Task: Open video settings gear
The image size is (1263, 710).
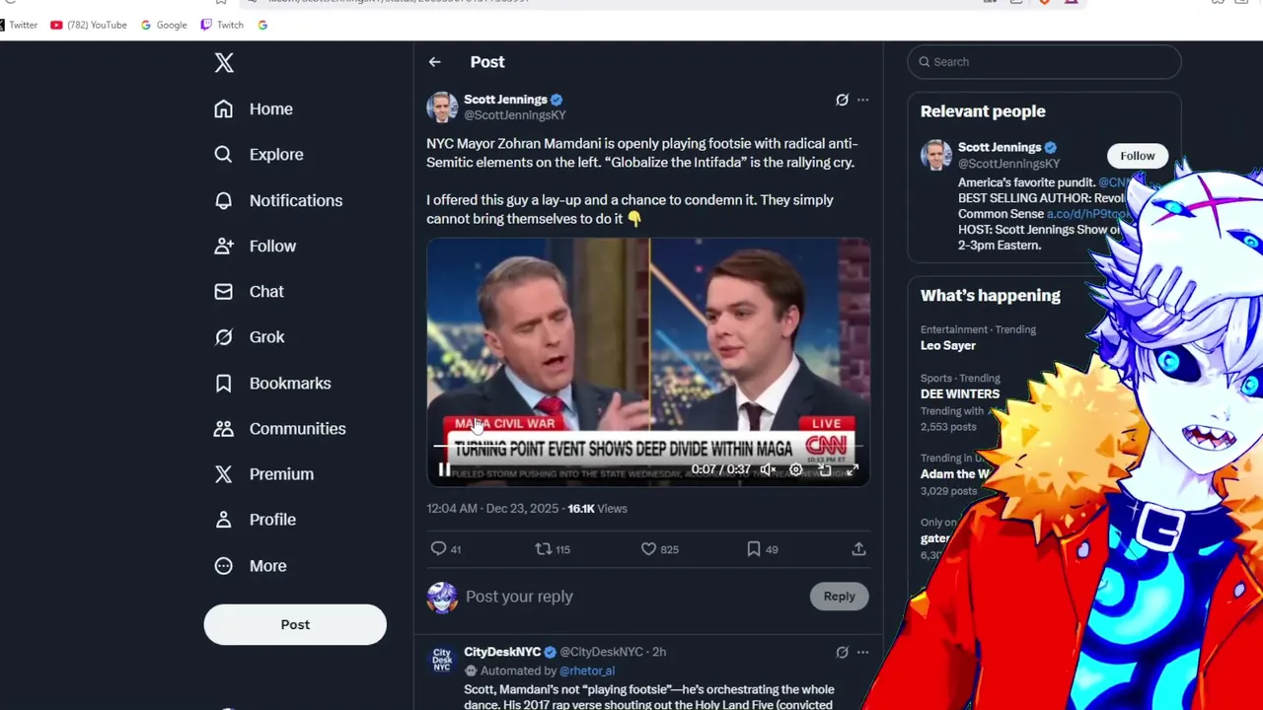Action: click(x=795, y=470)
